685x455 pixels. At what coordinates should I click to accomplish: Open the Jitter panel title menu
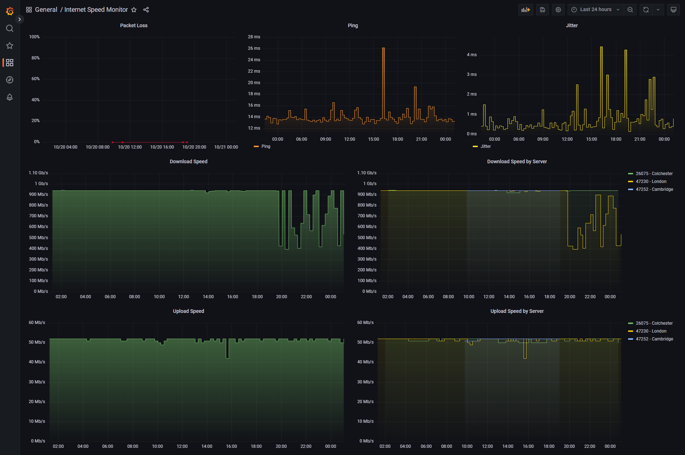[572, 25]
